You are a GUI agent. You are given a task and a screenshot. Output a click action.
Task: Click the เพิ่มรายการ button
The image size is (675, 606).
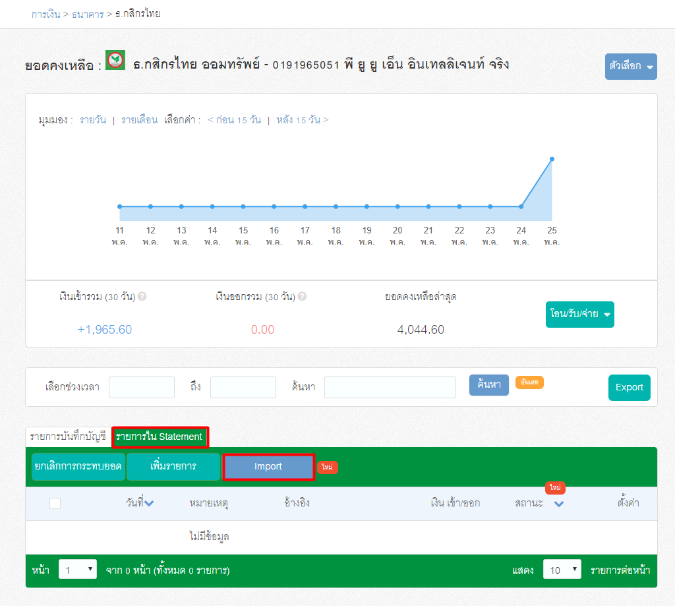pyautogui.click(x=173, y=466)
